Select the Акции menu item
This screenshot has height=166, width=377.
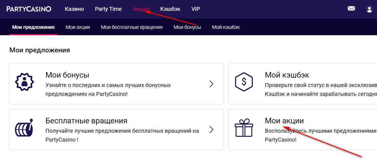[x=141, y=9]
